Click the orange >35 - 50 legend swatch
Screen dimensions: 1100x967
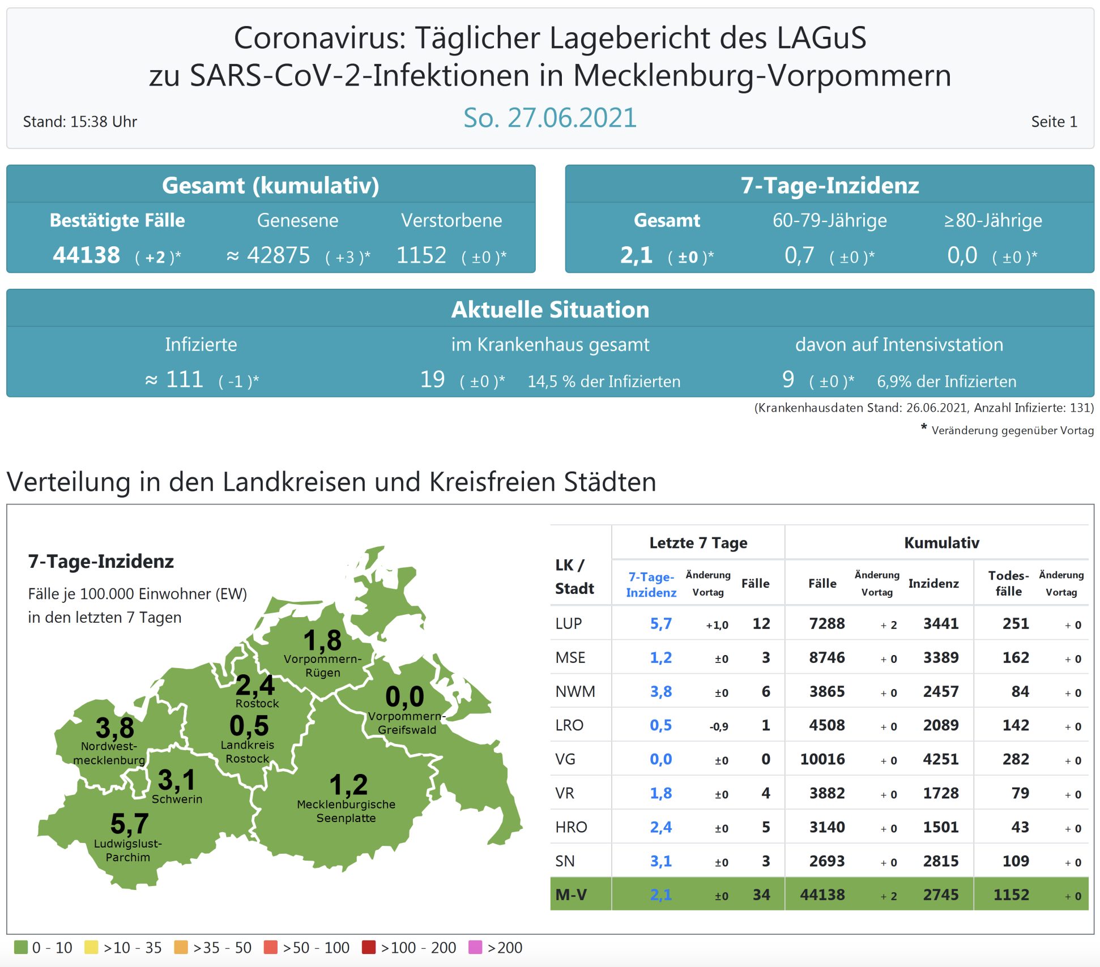181,947
